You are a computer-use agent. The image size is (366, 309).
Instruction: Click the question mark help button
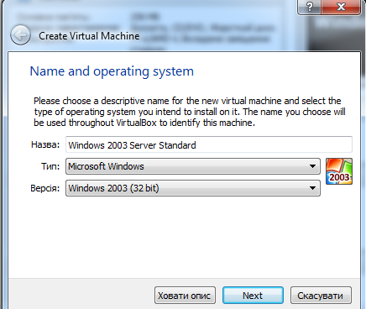309,7
